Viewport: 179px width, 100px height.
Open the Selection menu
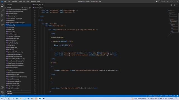(14, 1)
